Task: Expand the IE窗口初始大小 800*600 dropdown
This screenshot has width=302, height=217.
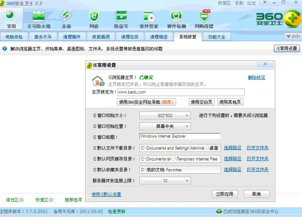Action: click(x=165, y=115)
